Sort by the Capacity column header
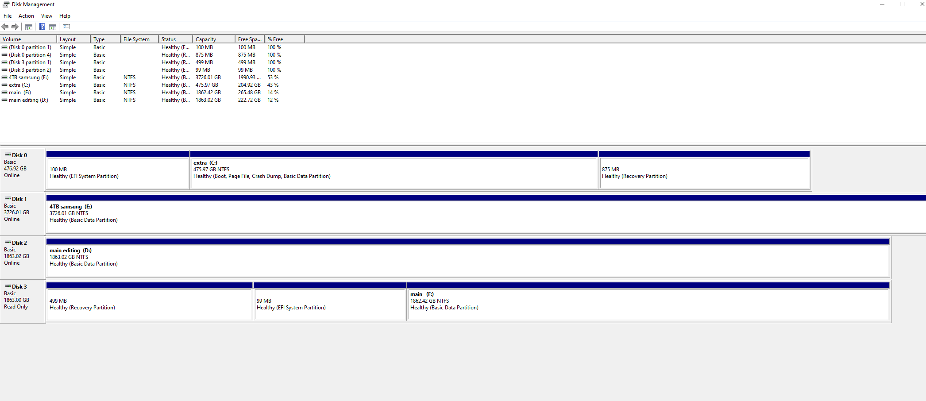This screenshot has height=401, width=926. coord(214,39)
